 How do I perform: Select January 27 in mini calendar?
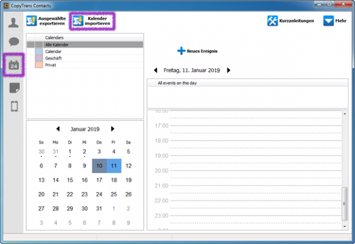pyautogui.click(x=41, y=209)
